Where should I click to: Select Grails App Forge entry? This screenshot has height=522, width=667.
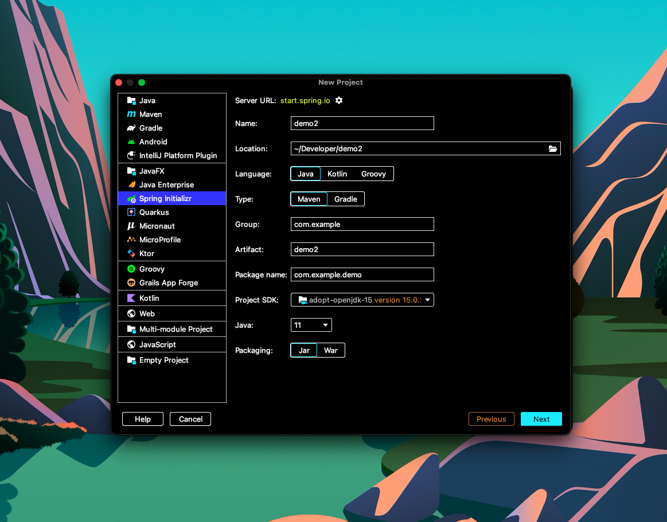(x=172, y=282)
